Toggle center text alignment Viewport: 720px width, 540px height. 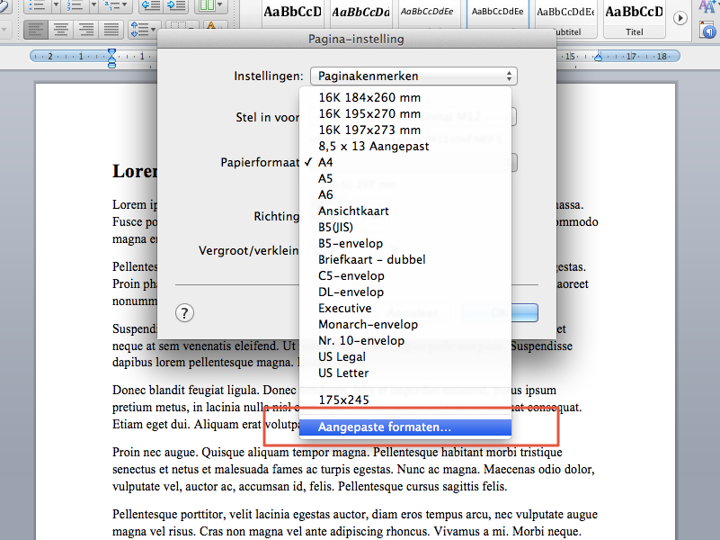point(61,31)
